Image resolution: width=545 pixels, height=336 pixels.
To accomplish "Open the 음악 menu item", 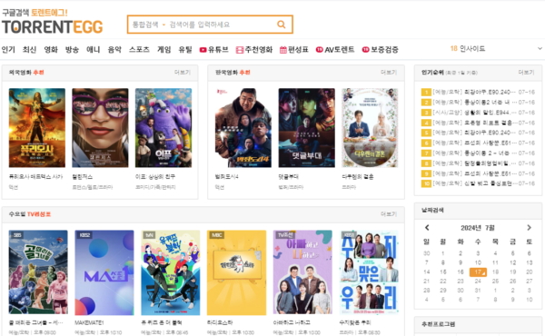I will 114,50.
